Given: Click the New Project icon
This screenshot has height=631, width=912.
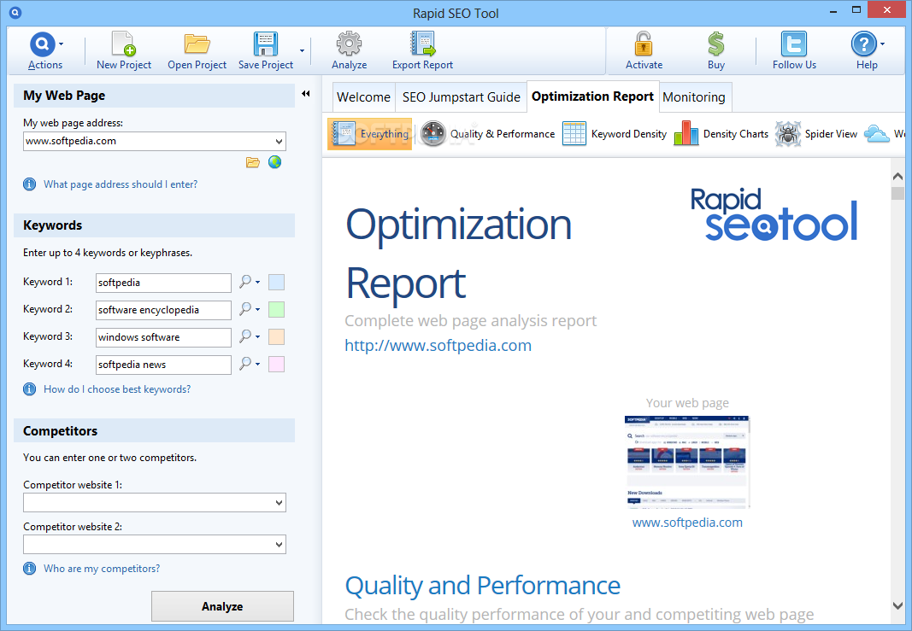Looking at the screenshot, I should (x=123, y=44).
